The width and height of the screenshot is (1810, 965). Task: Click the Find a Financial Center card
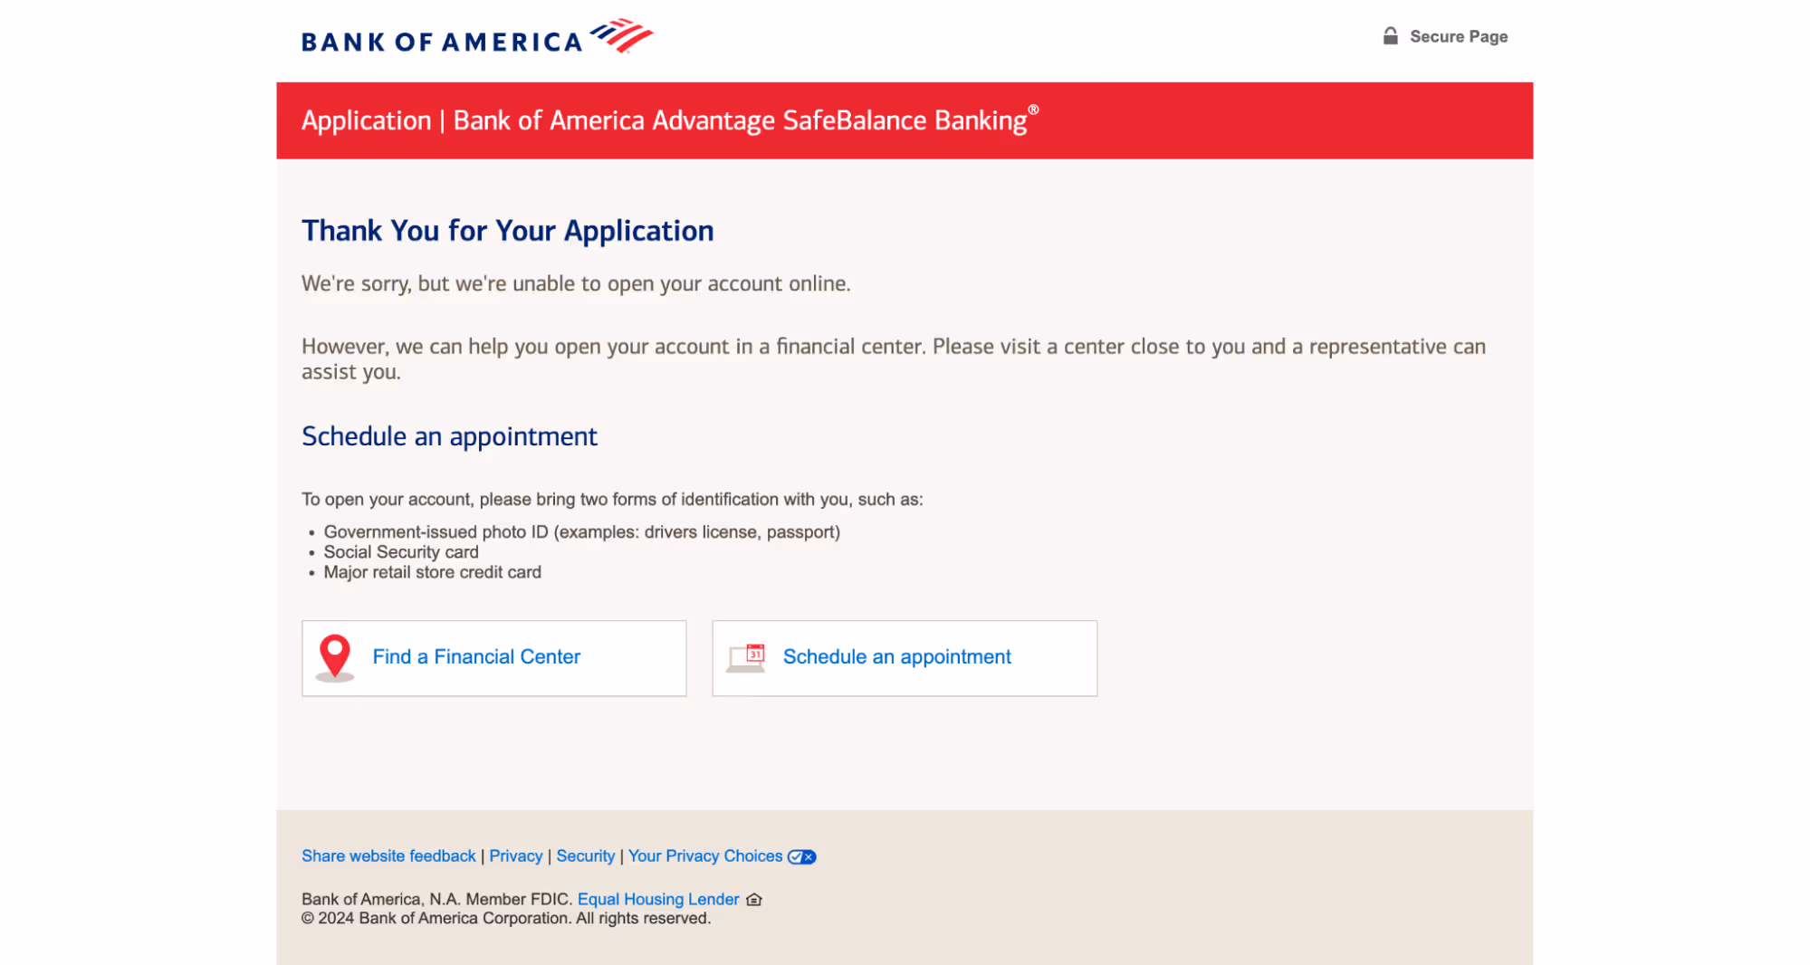493,658
